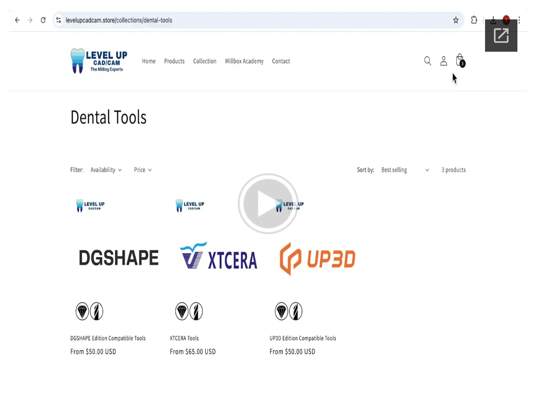The height and width of the screenshot is (400, 534).
Task: Open the site search magnifier icon
Action: point(428,61)
